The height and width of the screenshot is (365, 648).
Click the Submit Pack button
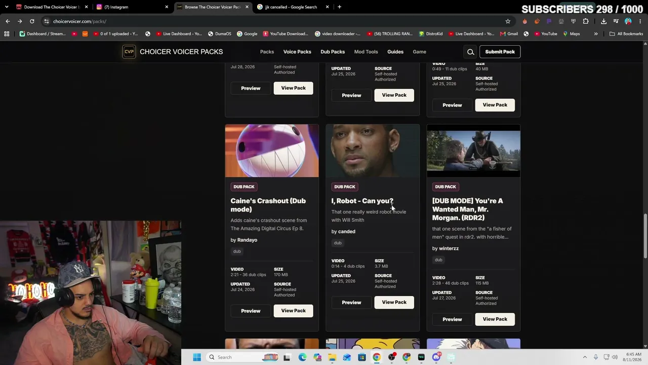coord(500,52)
